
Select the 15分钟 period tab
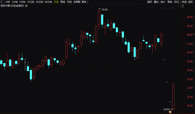click(x=30, y=2)
